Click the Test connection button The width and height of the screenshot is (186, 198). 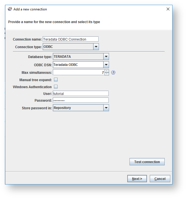147,162
